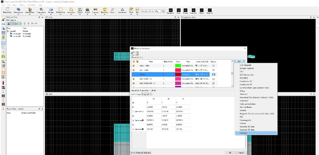Choose Lorentz from the Add list
Screen dimensions: 319x155
256,110
